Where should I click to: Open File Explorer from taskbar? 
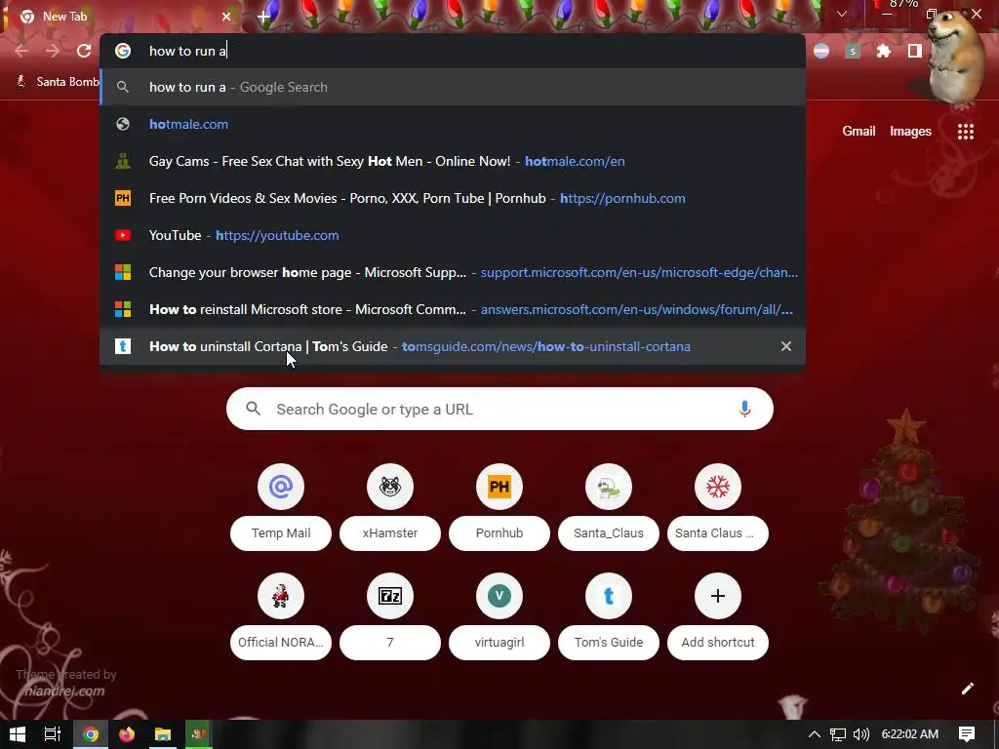(163, 734)
